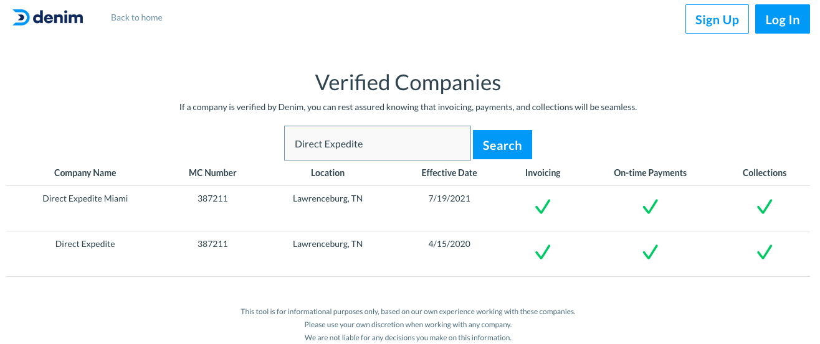Image resolution: width=820 pixels, height=344 pixels.
Task: Select the Location column header
Action: click(328, 173)
